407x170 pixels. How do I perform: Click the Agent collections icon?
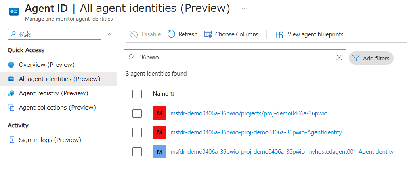(x=11, y=108)
